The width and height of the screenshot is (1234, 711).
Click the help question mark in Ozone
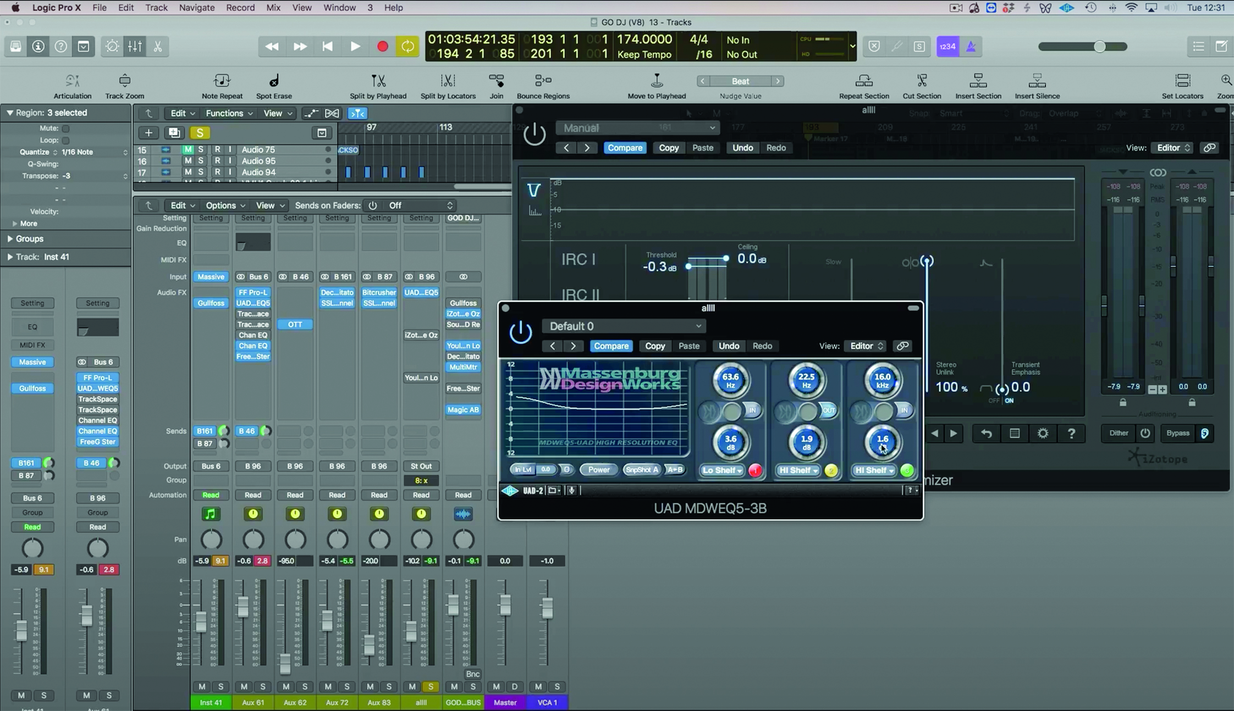(x=1071, y=434)
